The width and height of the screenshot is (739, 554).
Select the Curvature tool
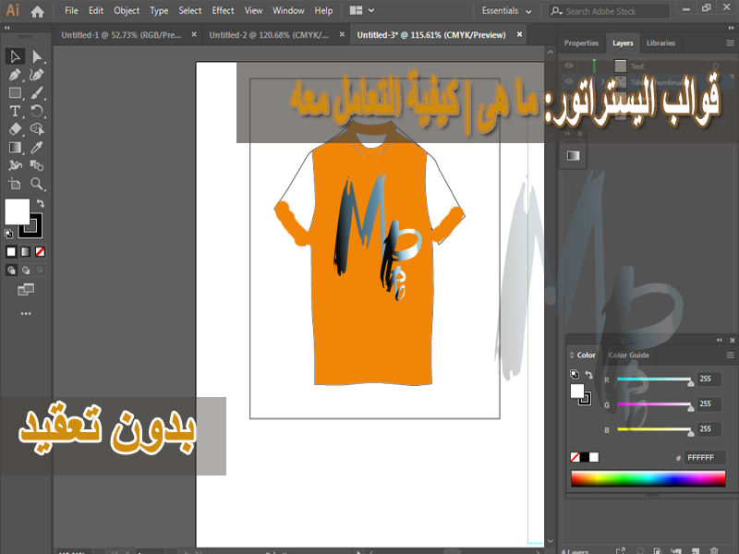tap(37, 75)
